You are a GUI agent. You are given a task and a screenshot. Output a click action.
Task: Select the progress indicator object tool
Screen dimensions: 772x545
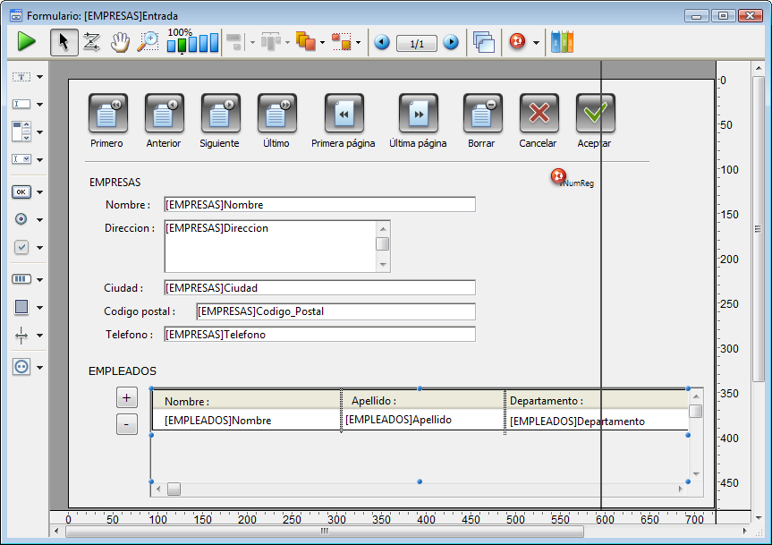pyautogui.click(x=21, y=279)
